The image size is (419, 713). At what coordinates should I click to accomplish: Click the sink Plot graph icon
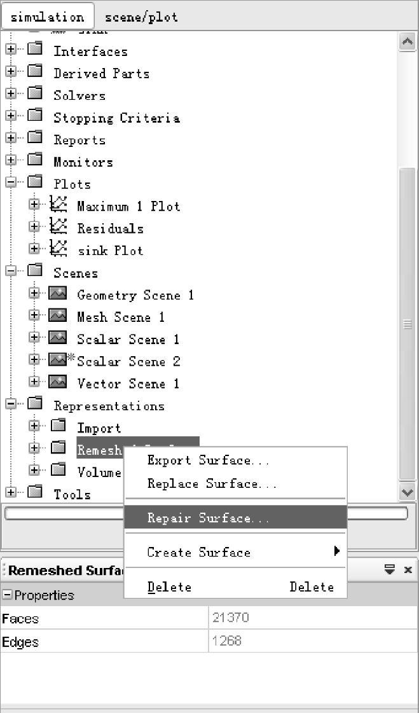pyautogui.click(x=58, y=249)
